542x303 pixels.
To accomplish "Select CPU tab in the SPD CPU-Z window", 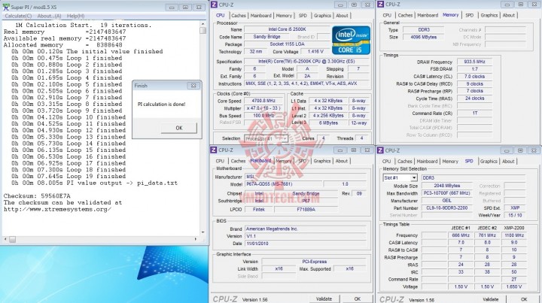I will (386, 162).
